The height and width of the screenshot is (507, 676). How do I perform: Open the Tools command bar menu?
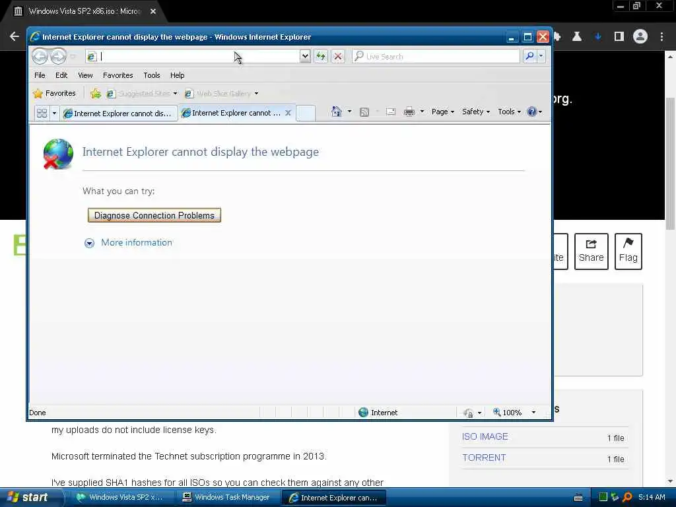509,112
